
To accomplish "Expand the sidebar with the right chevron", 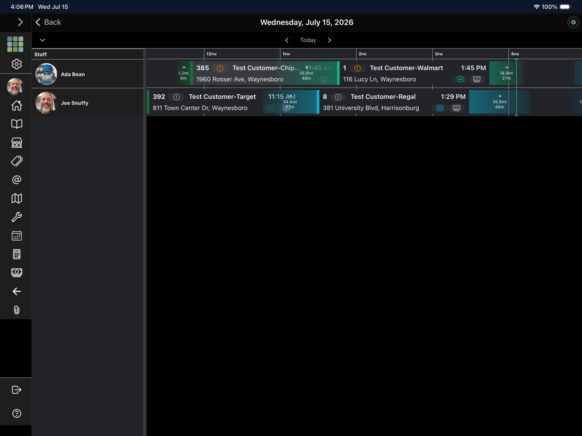I will pyautogui.click(x=20, y=22).
